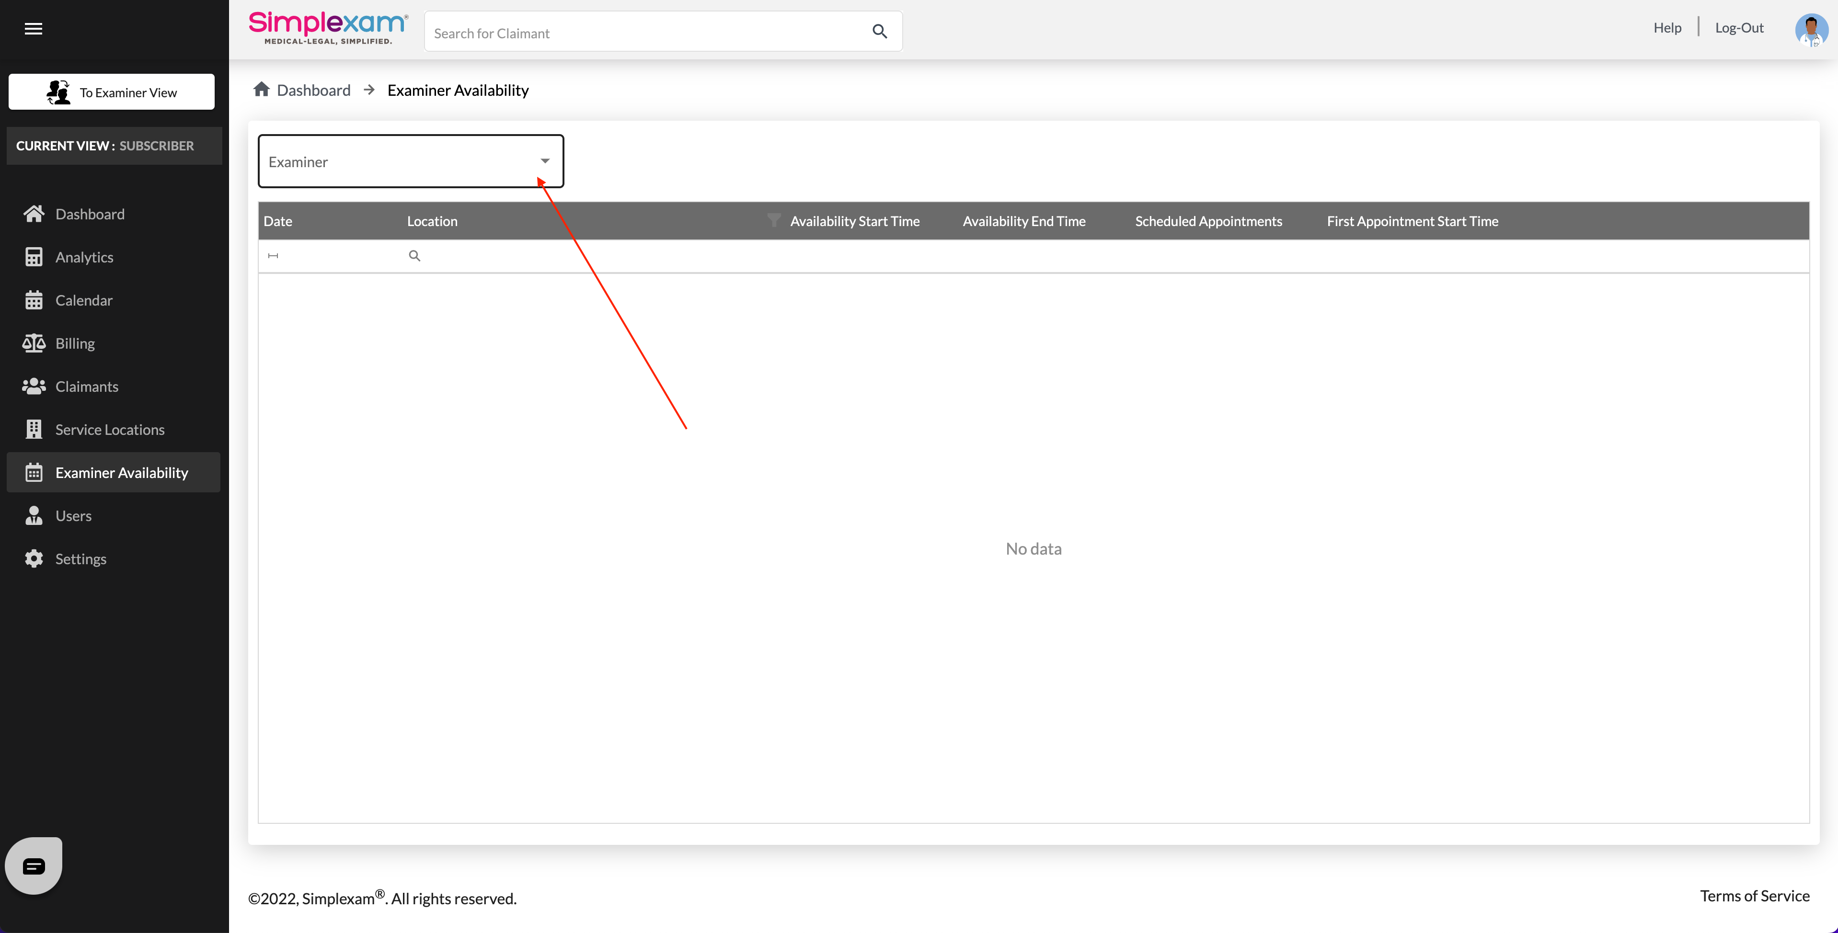This screenshot has width=1838, height=933.
Task: Open the Billing sidebar item
Action: (x=75, y=343)
